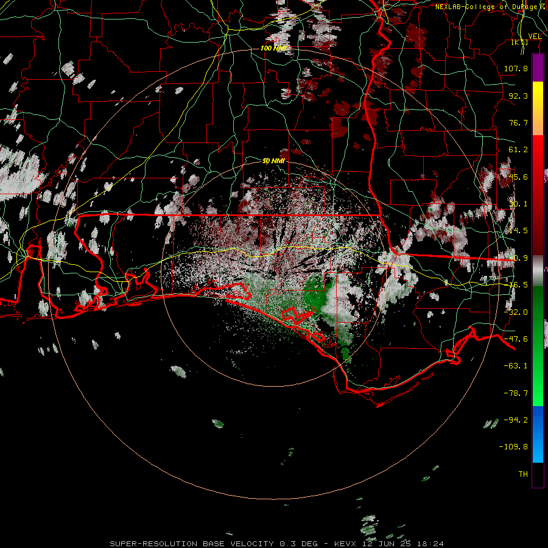Click the 61.2 value on velocity scale
548x548 pixels.
pos(518,150)
